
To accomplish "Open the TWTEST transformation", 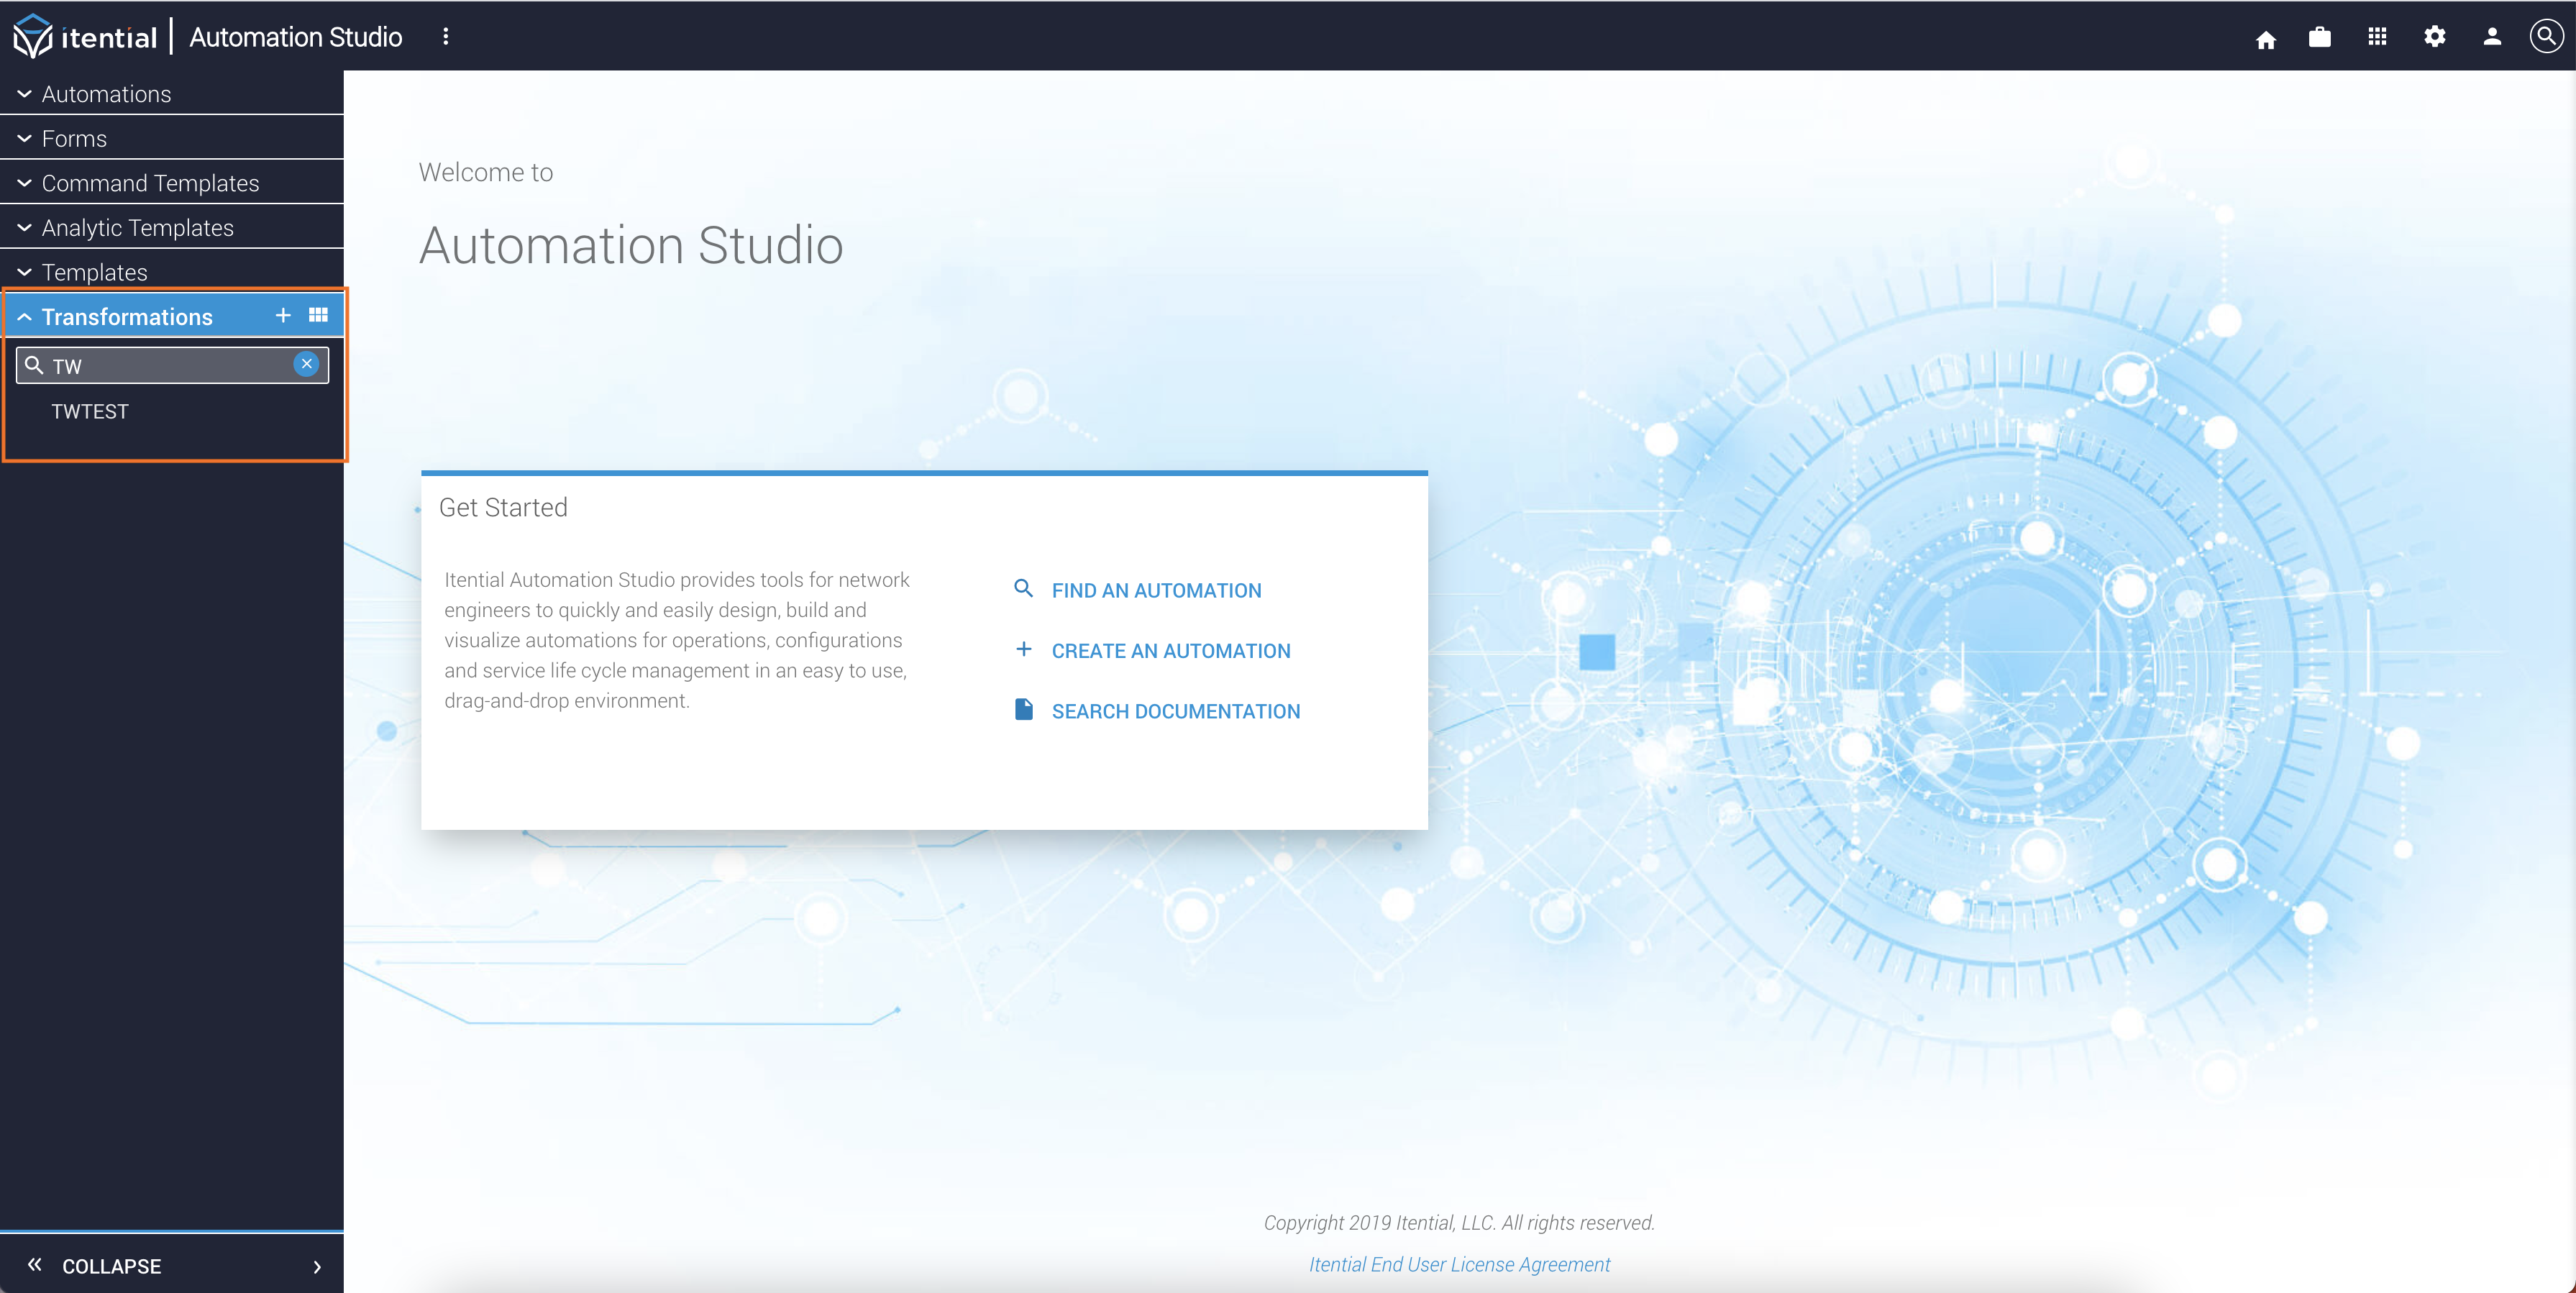I will [x=90, y=411].
